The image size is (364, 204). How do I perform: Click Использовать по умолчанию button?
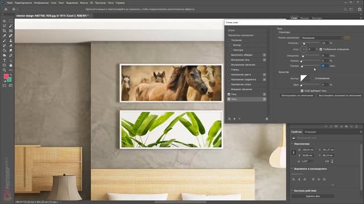pos(297,96)
